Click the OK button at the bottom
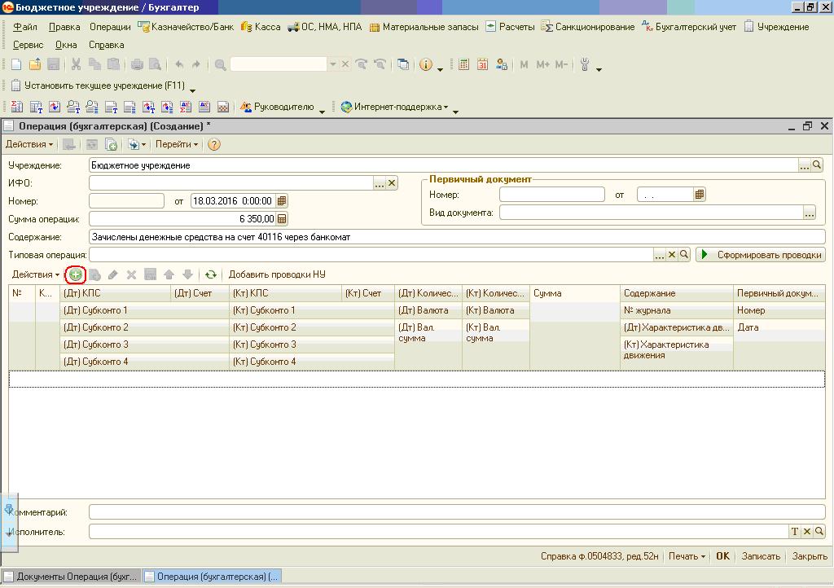 tap(723, 556)
